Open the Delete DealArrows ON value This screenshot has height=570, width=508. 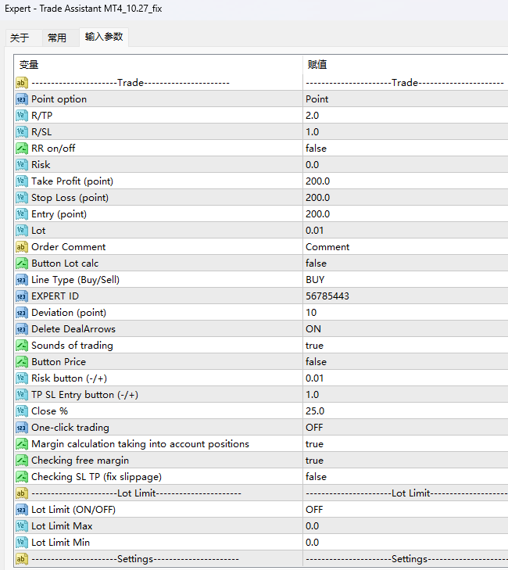coord(313,329)
